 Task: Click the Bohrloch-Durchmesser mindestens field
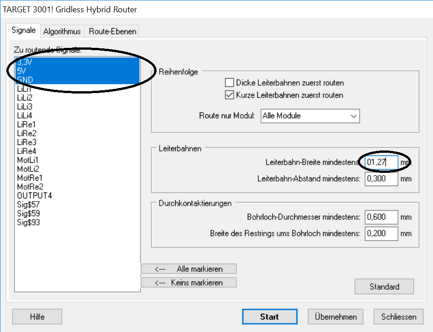coord(381,217)
